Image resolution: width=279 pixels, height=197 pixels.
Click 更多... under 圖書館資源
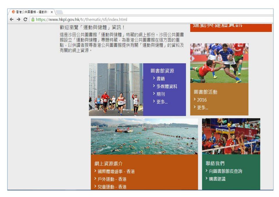[x=162, y=102]
